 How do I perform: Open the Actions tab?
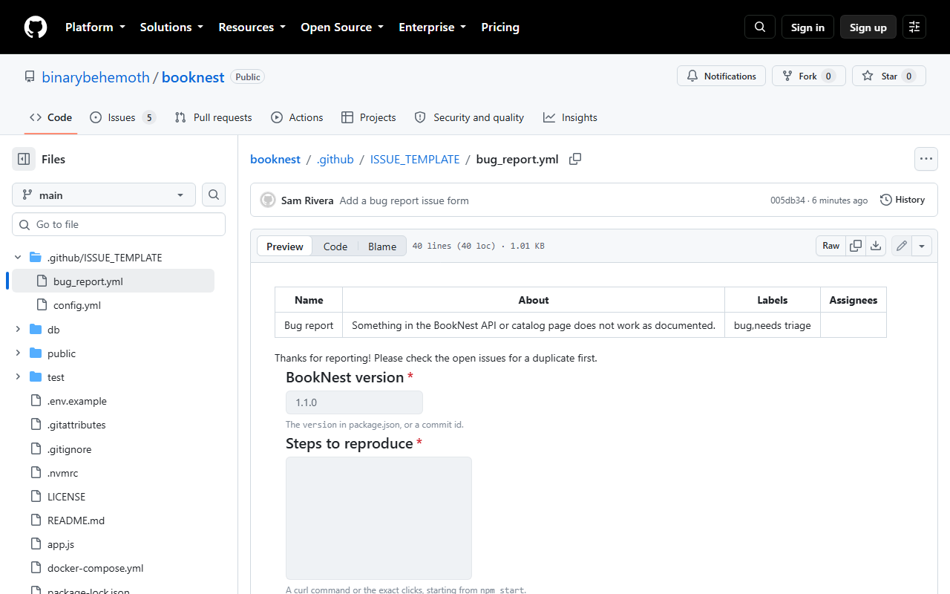[x=297, y=117]
